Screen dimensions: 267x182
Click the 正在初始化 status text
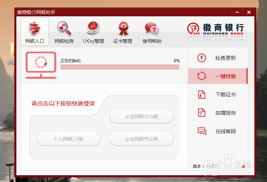(71, 60)
